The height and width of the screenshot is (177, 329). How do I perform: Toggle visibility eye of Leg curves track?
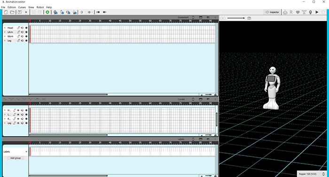tap(18, 123)
